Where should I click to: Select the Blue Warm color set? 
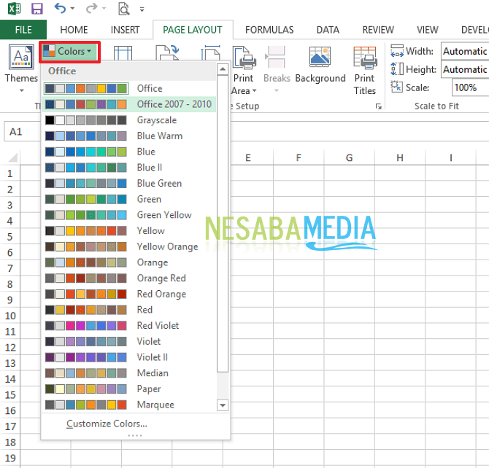click(x=128, y=136)
